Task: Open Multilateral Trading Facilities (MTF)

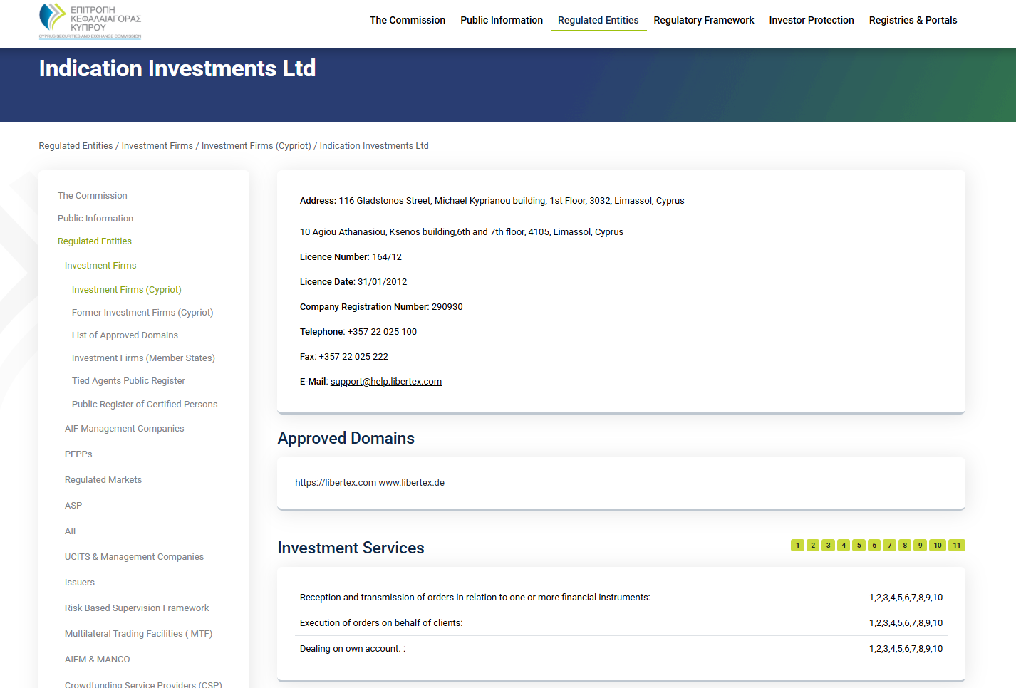Action: tap(138, 634)
